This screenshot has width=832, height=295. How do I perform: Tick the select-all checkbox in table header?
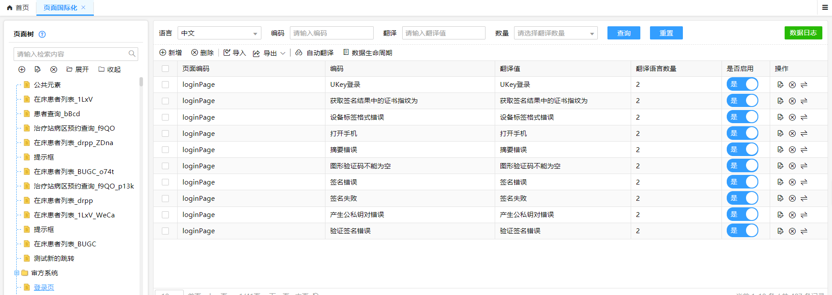(x=165, y=68)
